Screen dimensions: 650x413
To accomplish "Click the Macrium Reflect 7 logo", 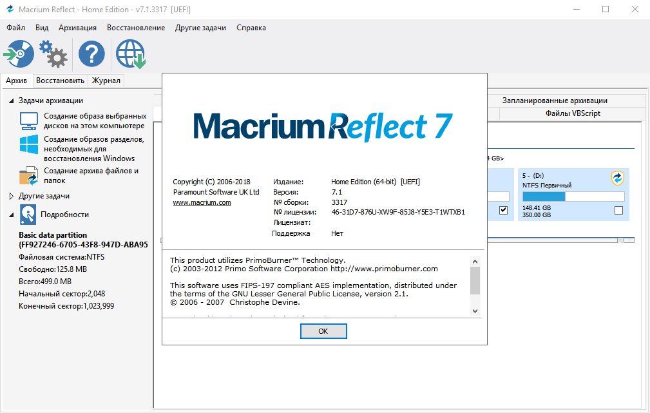I will [323, 126].
